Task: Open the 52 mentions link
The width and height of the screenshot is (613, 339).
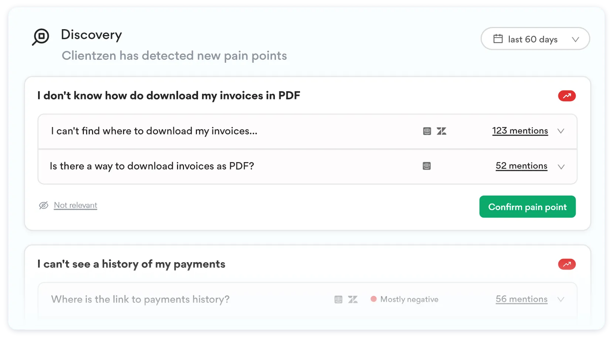Action: point(521,166)
